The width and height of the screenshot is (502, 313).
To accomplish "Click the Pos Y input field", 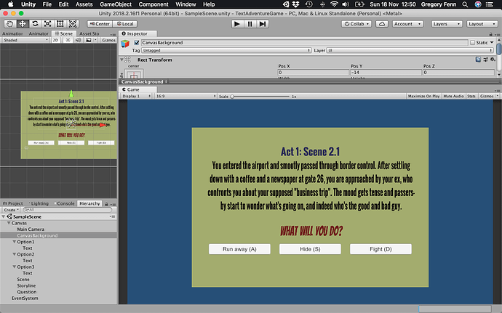I will point(386,72).
